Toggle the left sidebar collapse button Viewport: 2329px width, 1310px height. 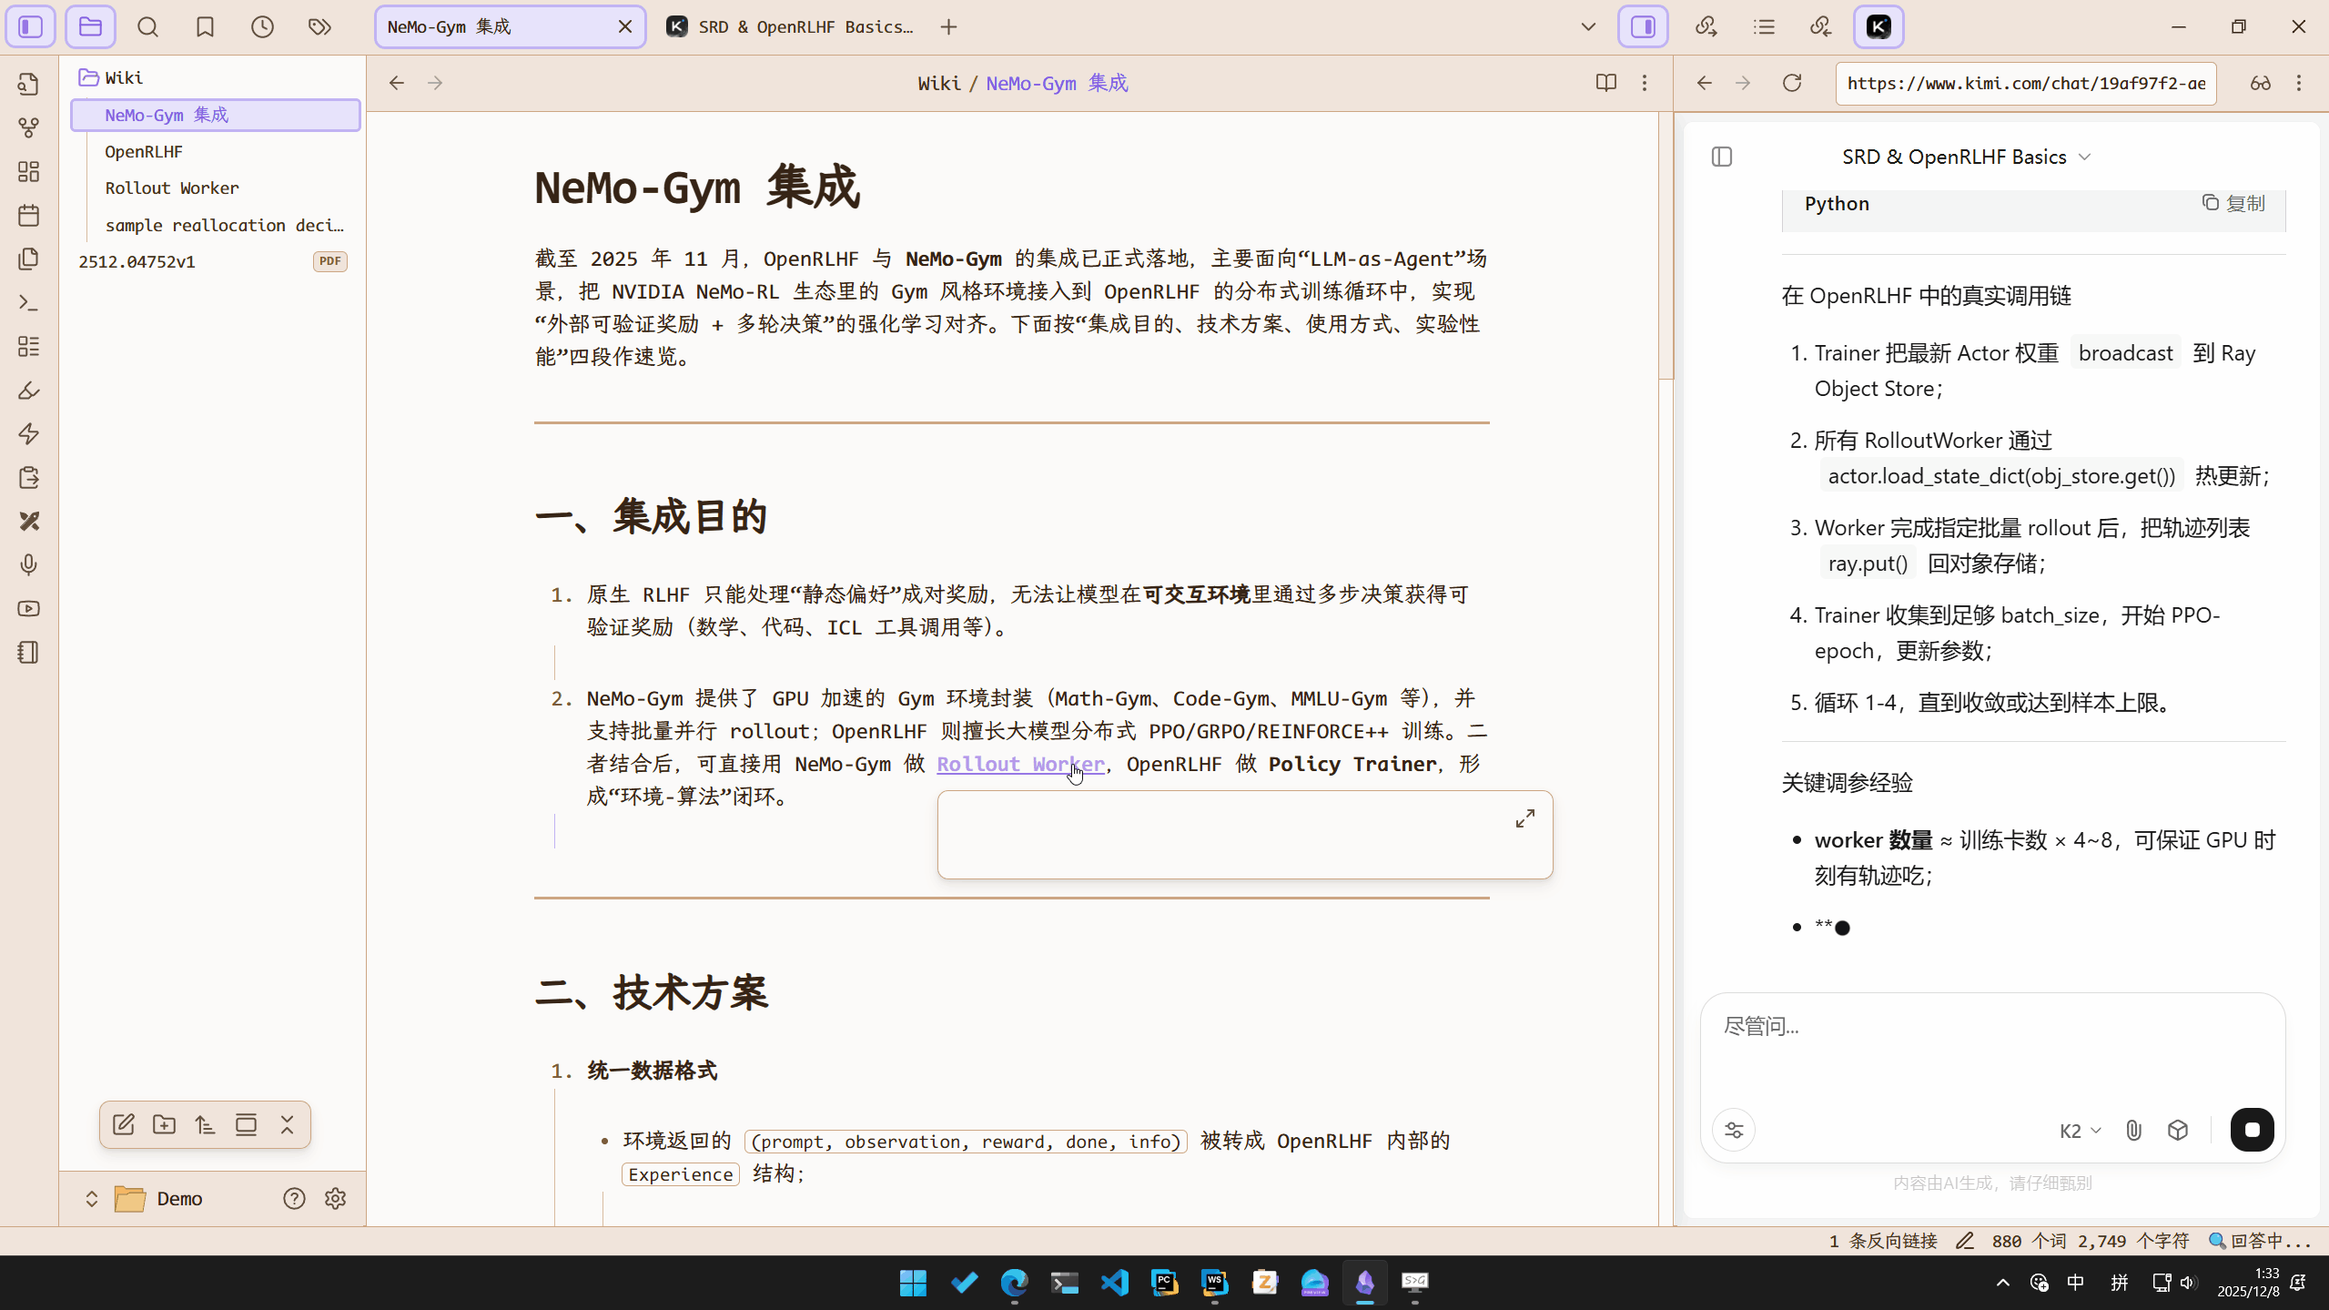[31, 27]
